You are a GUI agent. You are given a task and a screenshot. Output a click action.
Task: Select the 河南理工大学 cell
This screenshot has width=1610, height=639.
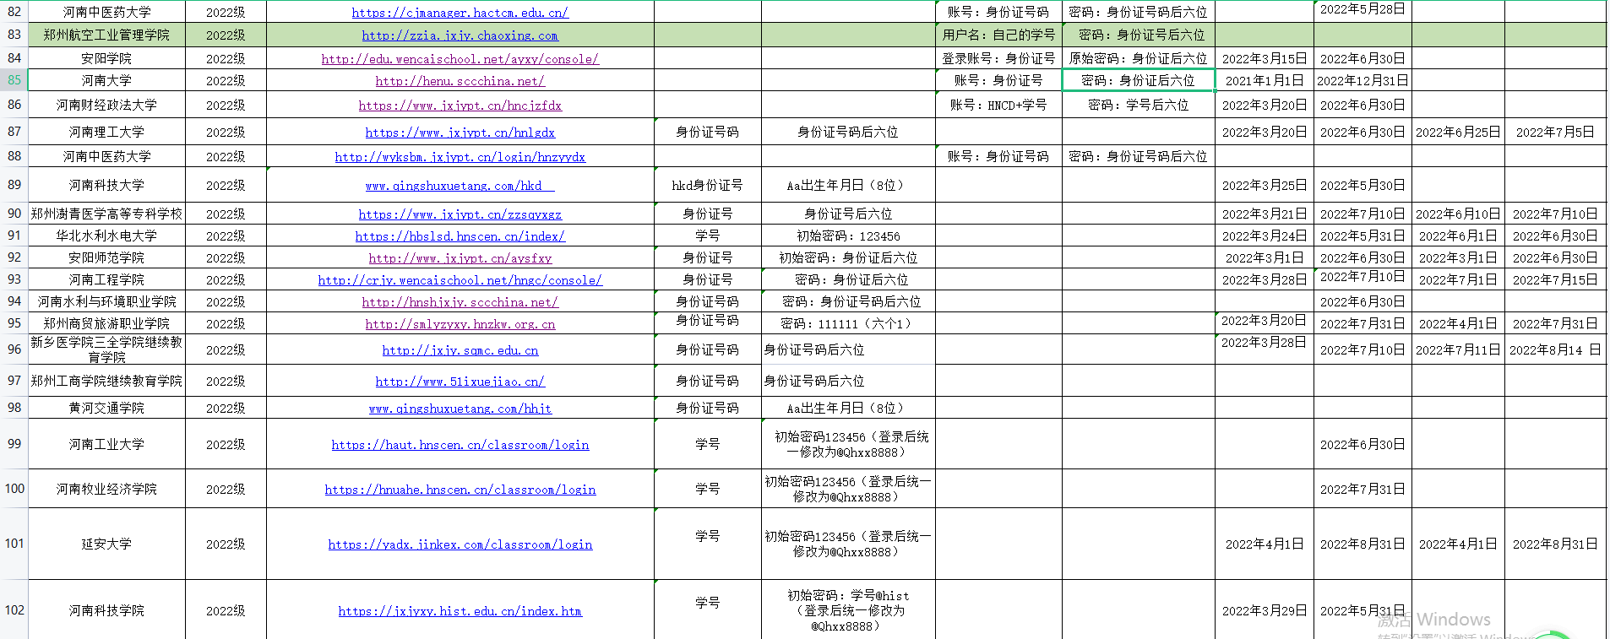pyautogui.click(x=106, y=133)
